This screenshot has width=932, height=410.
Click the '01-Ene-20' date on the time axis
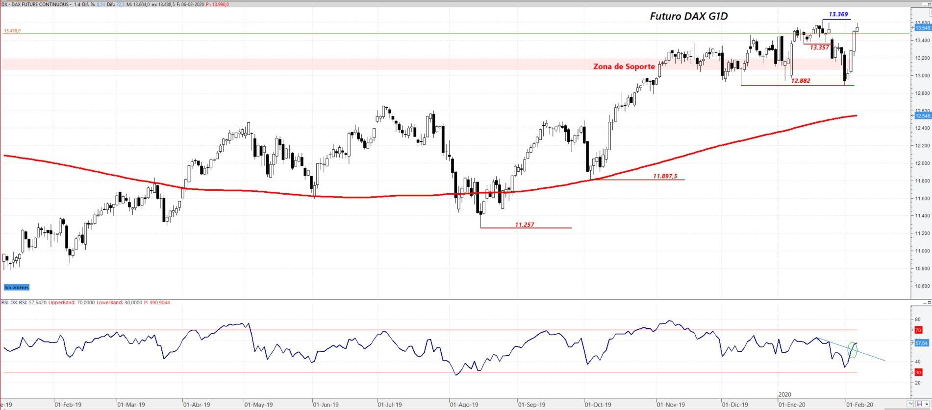pyautogui.click(x=792, y=405)
